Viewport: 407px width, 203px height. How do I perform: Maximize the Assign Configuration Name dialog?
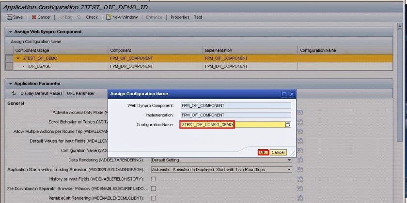coord(284,94)
